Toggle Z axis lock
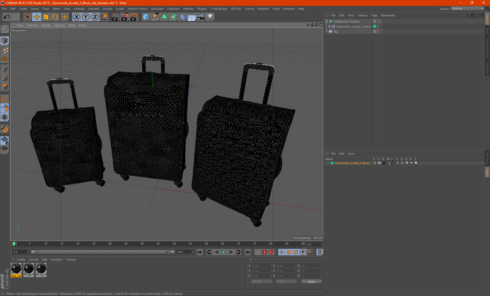 [x=95, y=17]
